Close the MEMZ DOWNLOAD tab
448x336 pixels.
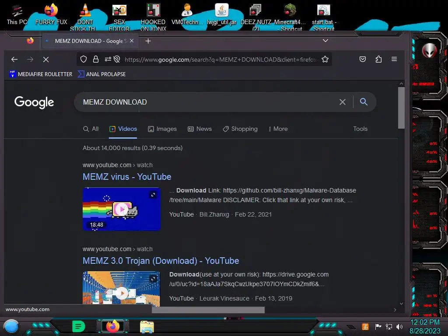click(132, 41)
